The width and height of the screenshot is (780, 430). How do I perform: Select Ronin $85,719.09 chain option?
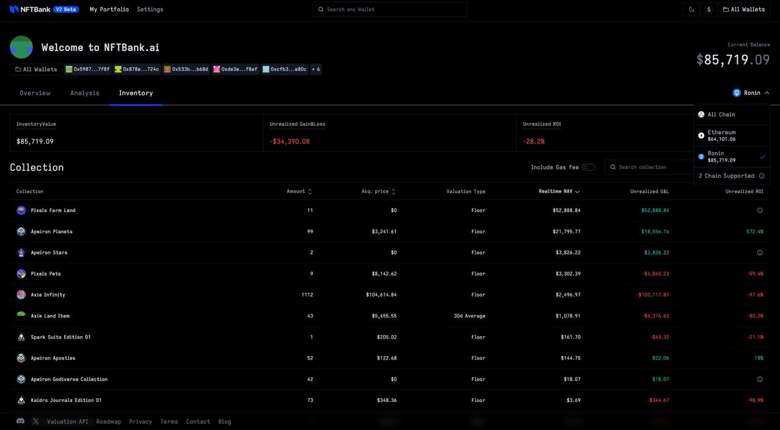(732, 157)
